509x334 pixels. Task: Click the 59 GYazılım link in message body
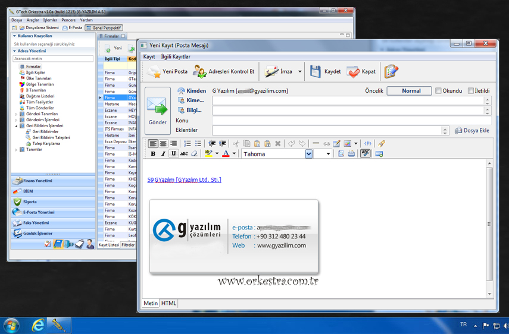click(185, 180)
